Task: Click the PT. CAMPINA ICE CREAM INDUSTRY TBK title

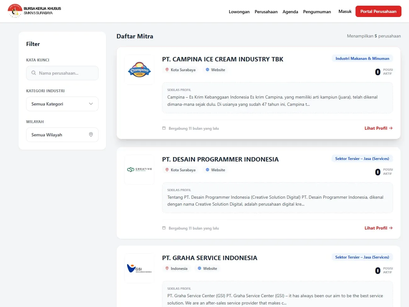Action: point(223,59)
